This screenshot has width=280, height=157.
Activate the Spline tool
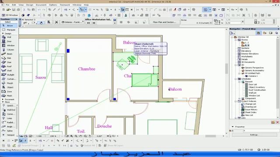coord(9,131)
